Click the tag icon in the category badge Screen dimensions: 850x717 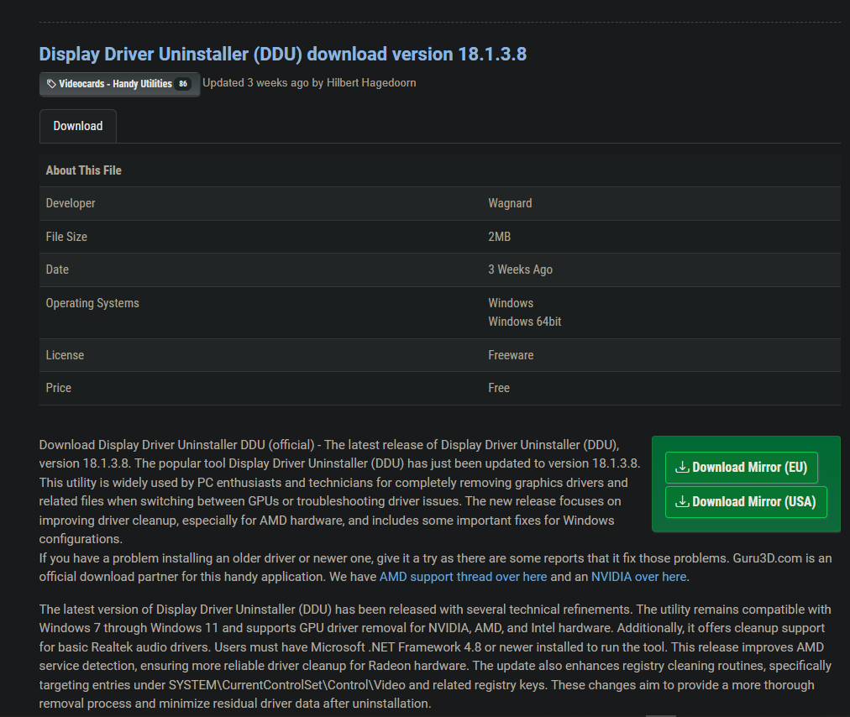51,84
